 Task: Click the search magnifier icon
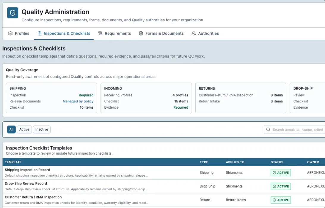click(x=268, y=129)
